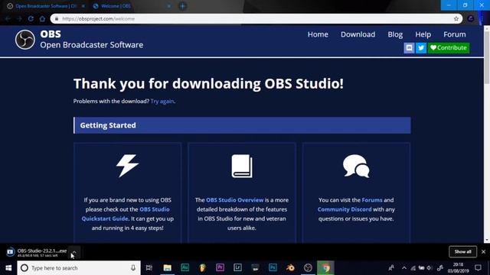
Task: Close the downloads bar
Action: pos(483,251)
